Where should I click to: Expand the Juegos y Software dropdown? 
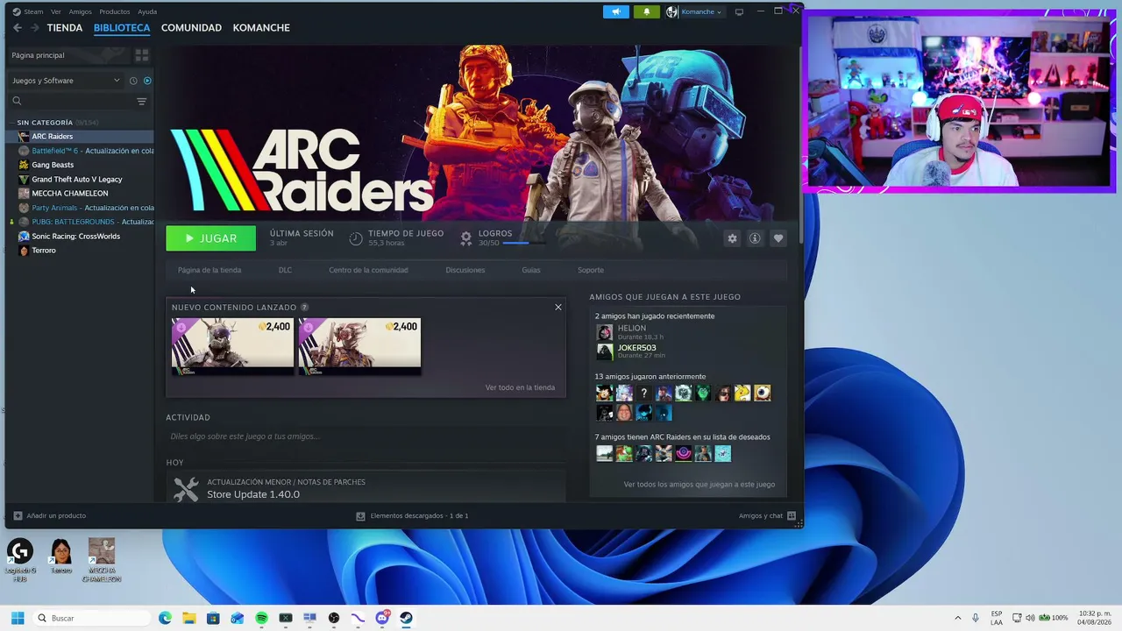coord(67,81)
